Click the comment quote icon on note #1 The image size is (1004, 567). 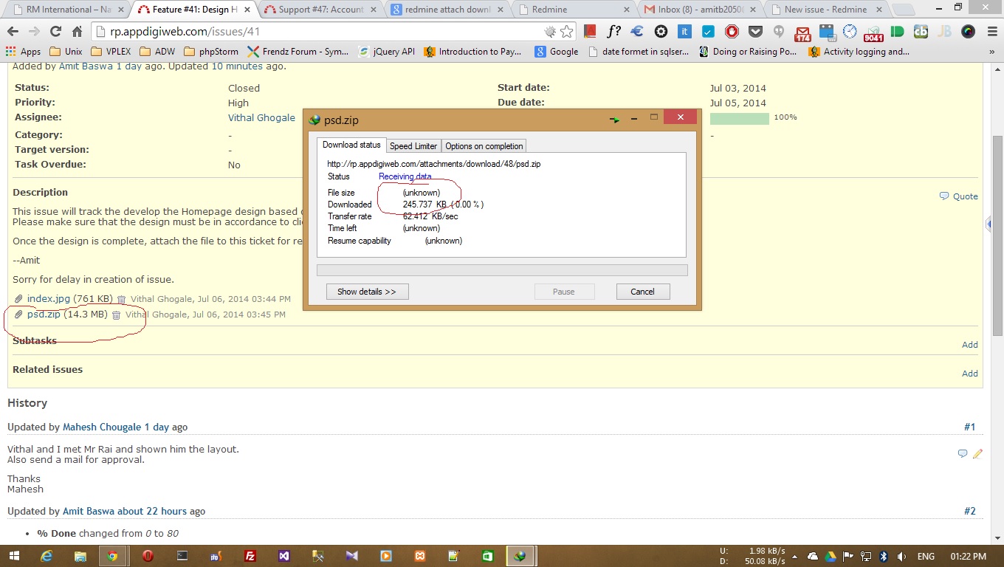click(x=962, y=454)
